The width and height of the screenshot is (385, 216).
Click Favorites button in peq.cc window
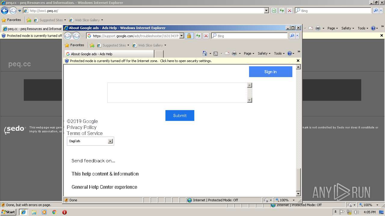(11, 20)
